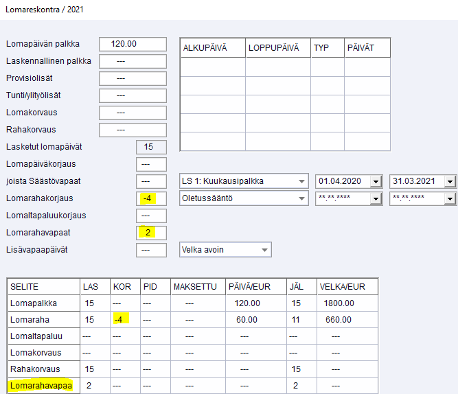This screenshot has width=458, height=394.
Task: Focus the Lomapäiväkorjaus input box
Action: 151,164
